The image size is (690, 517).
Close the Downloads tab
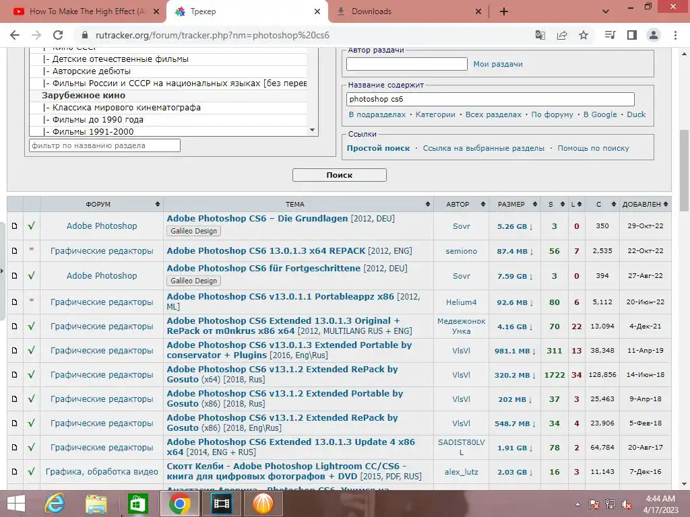coord(478,11)
